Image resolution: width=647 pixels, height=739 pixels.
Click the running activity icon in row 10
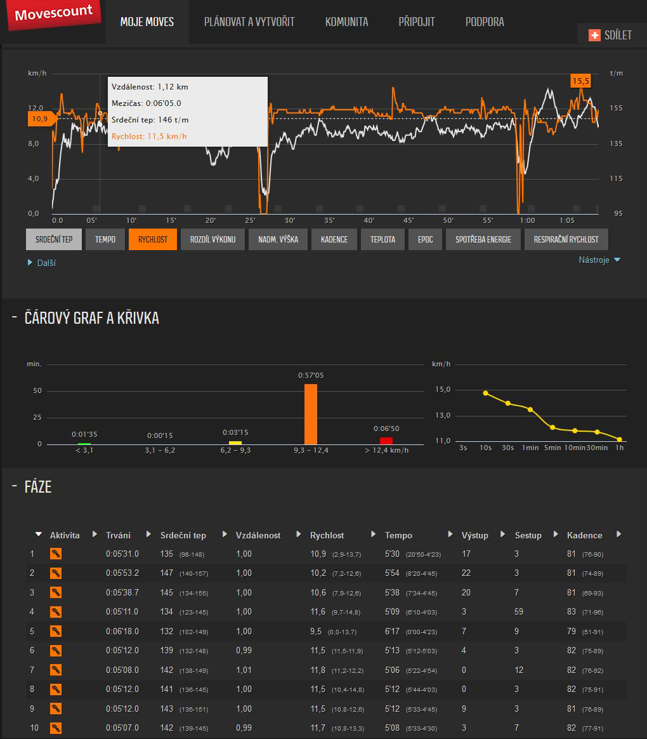[x=56, y=728]
